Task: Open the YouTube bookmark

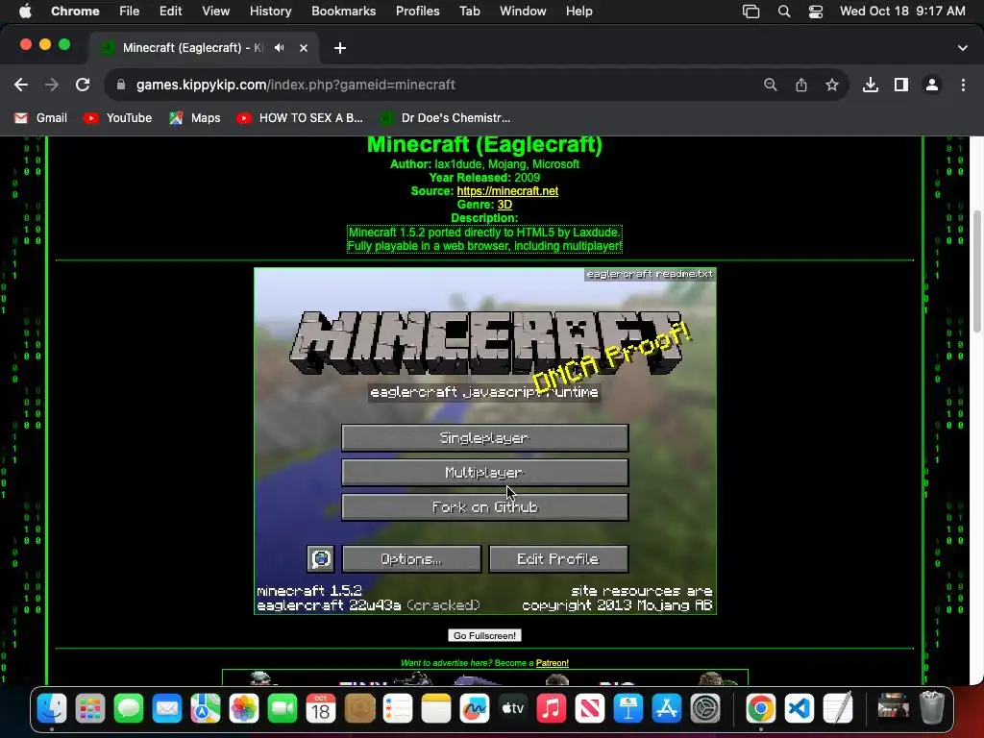Action: pos(118,118)
